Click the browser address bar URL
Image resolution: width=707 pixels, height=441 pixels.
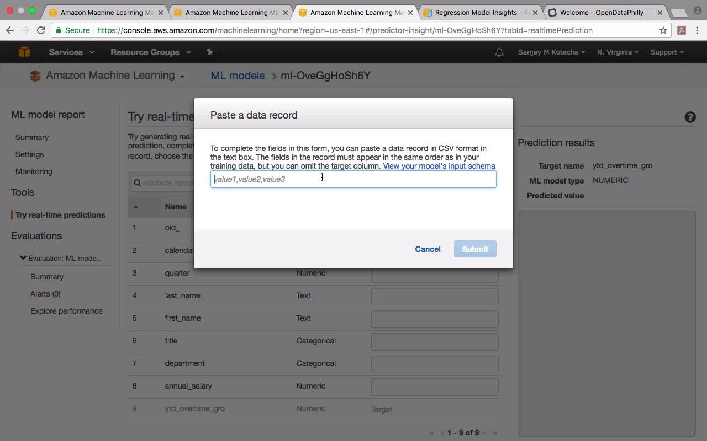(x=345, y=30)
